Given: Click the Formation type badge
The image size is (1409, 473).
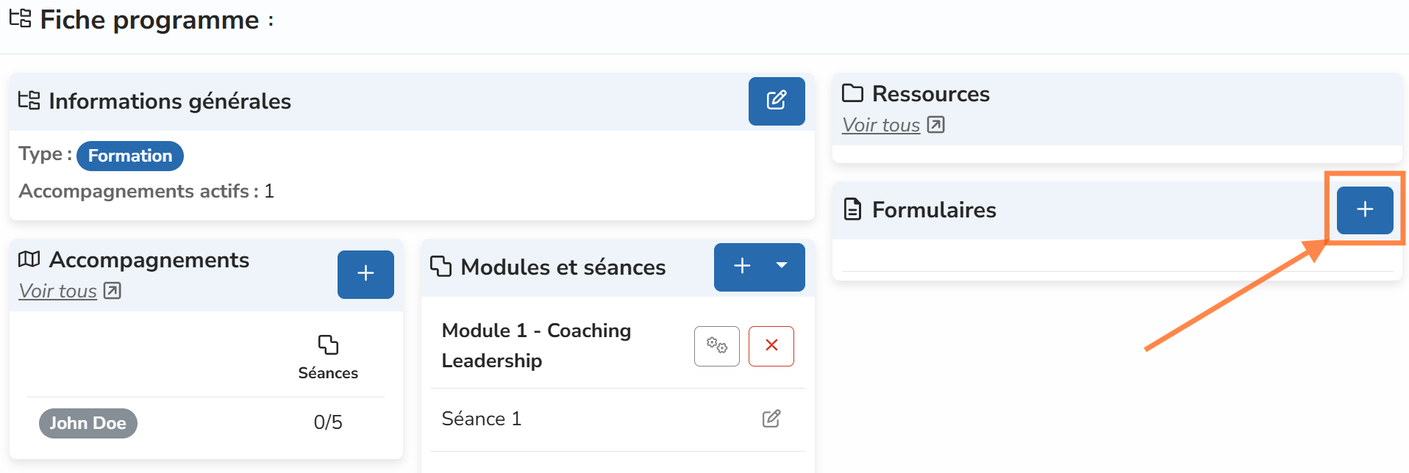Looking at the screenshot, I should [x=130, y=156].
